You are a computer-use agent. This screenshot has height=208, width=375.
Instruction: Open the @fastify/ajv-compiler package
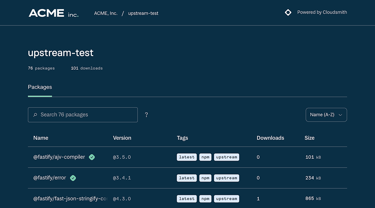[59, 157]
